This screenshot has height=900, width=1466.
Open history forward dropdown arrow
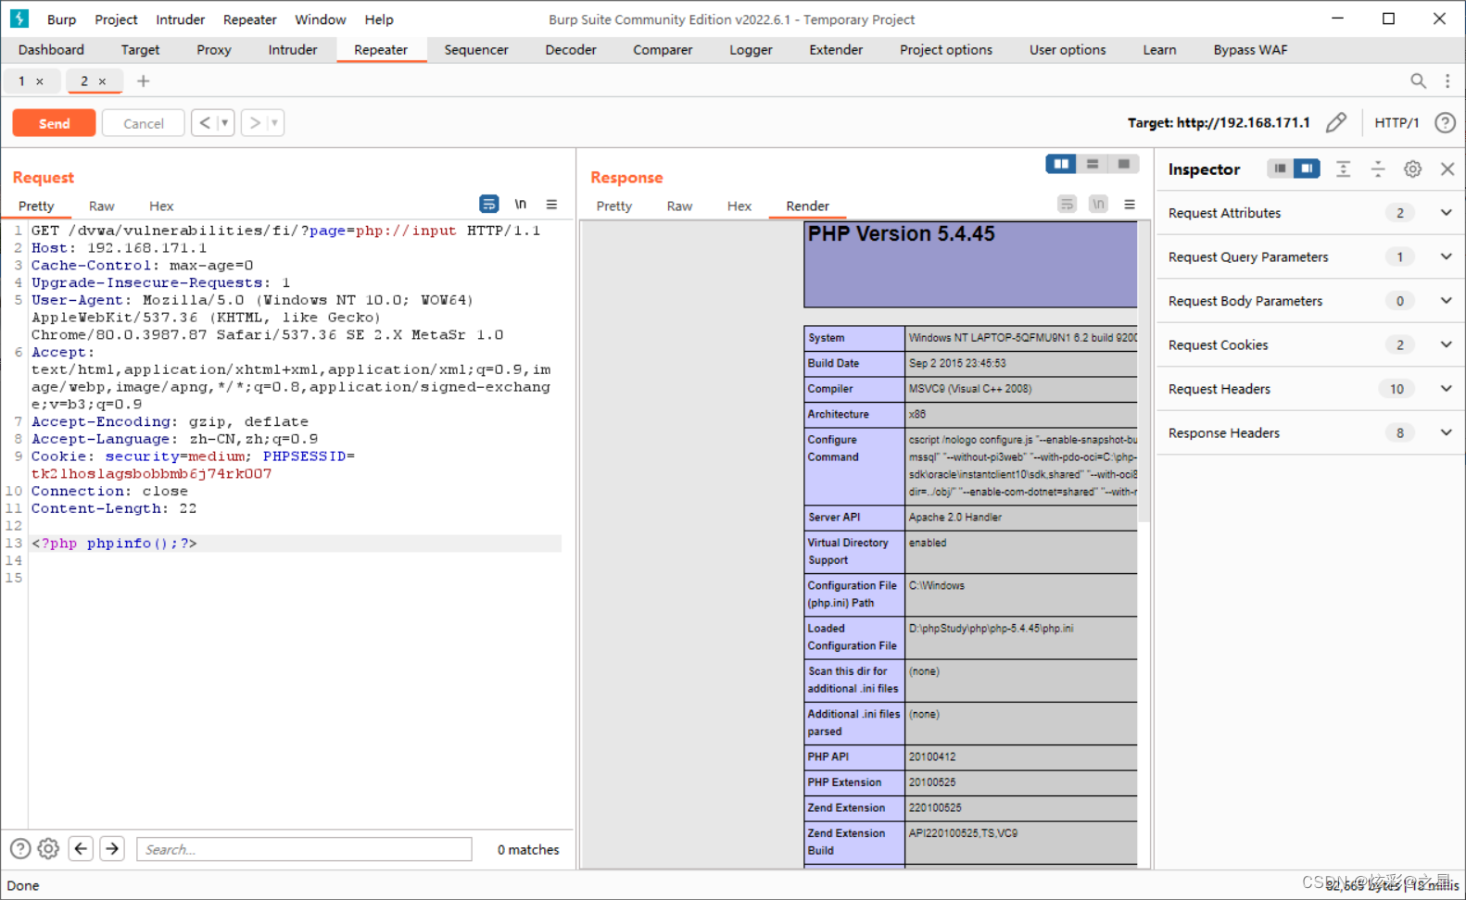coord(275,123)
